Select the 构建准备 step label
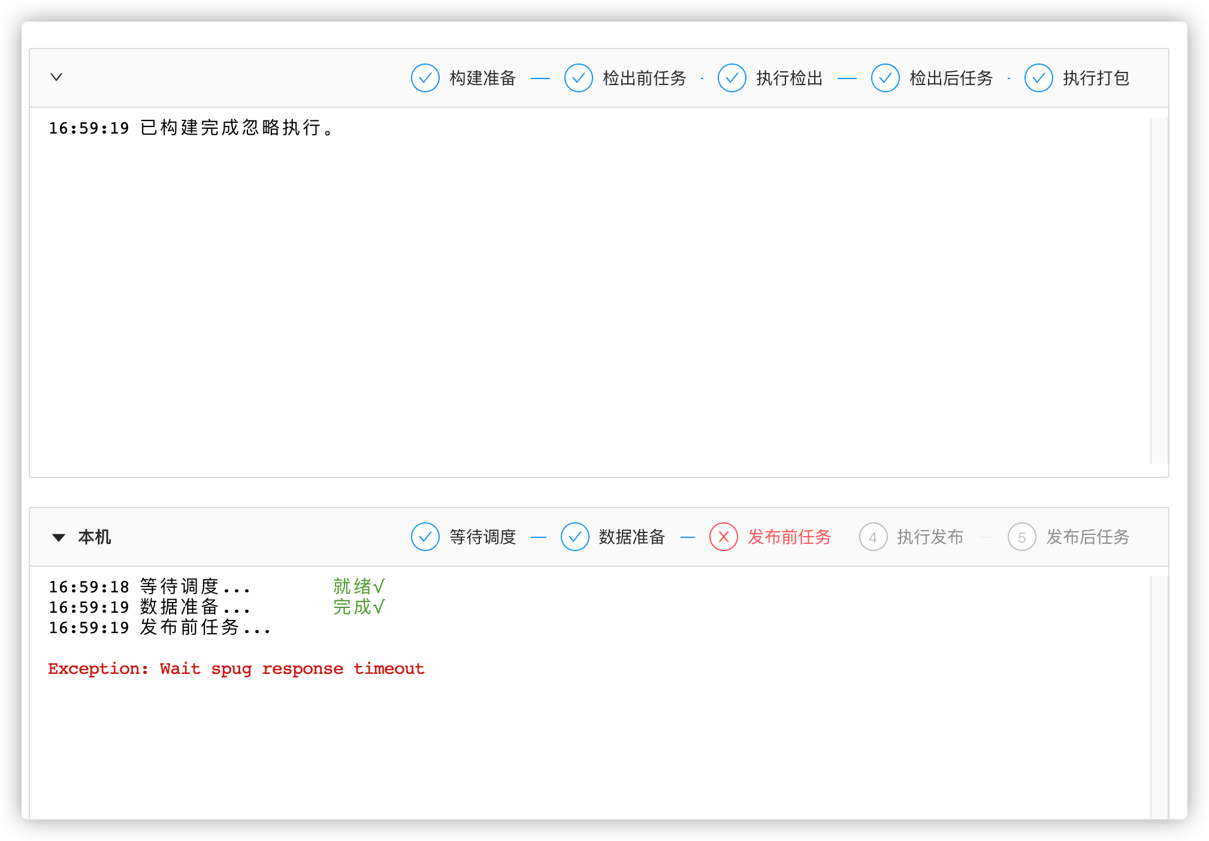 tap(483, 78)
